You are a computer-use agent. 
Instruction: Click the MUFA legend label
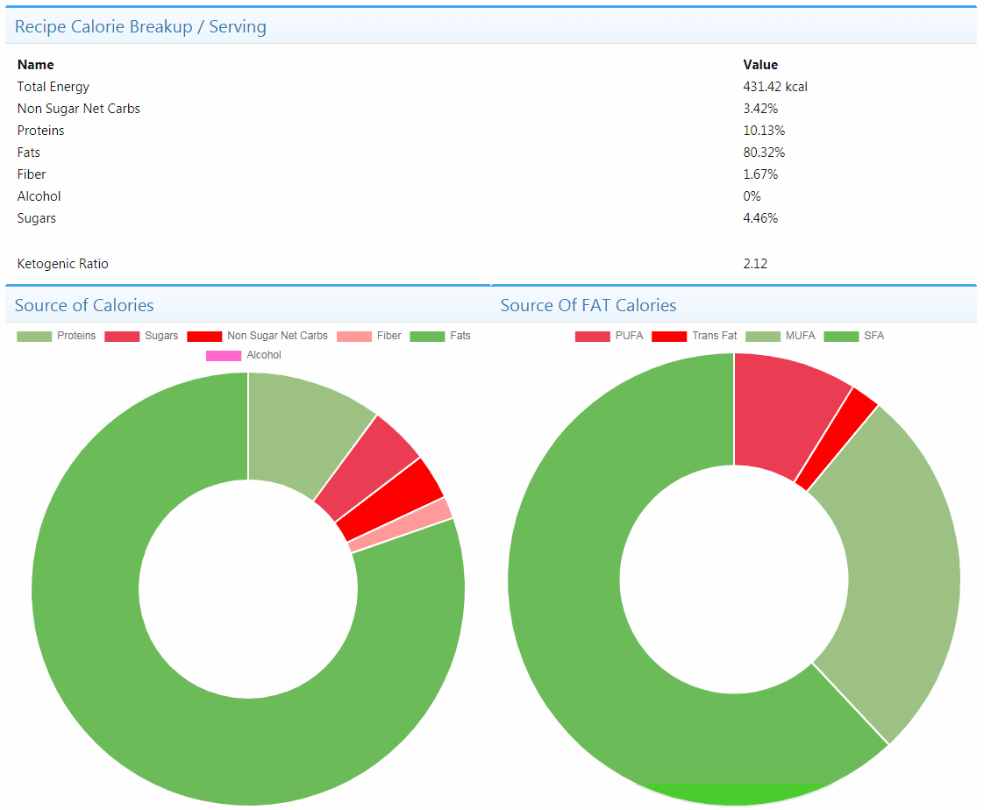(801, 336)
